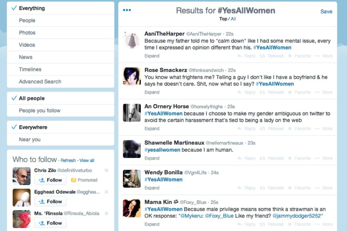Expand Shawnelle Martineaux's tweet
The height and width of the screenshot is (231, 347).
coord(152,158)
